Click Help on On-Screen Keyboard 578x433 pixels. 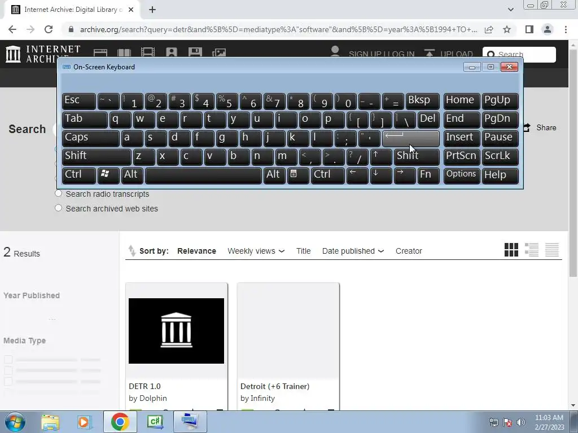[500, 175]
